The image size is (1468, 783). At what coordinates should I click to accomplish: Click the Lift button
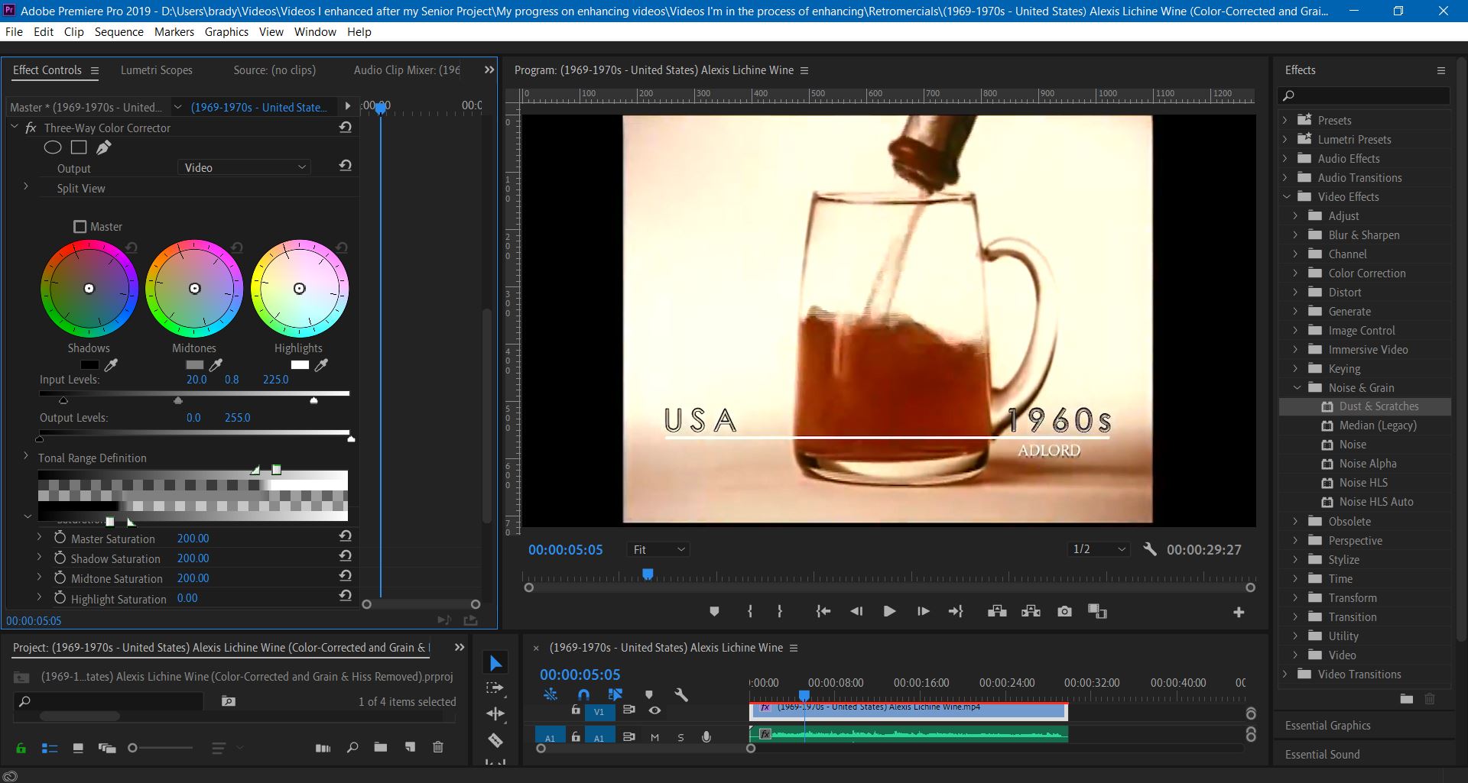coord(997,611)
